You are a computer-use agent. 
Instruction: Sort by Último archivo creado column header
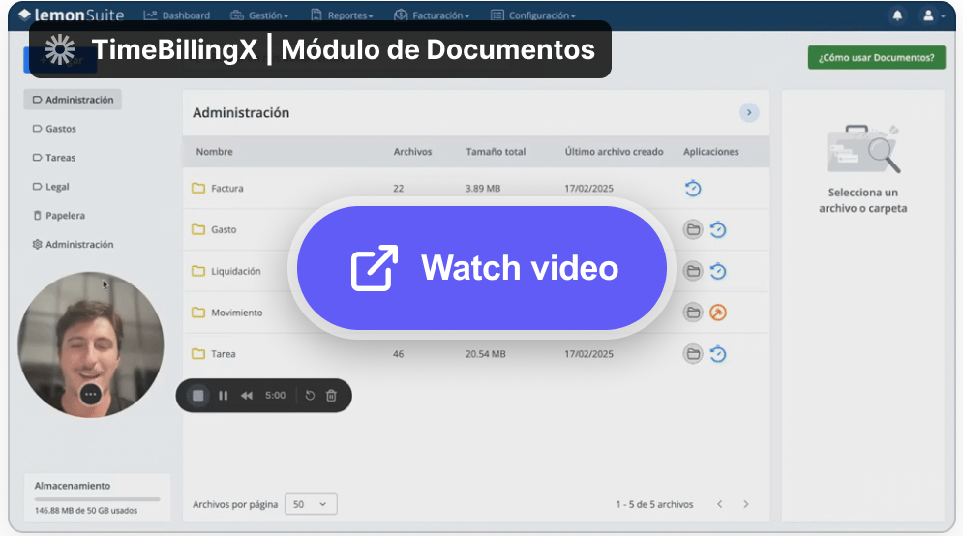click(615, 152)
